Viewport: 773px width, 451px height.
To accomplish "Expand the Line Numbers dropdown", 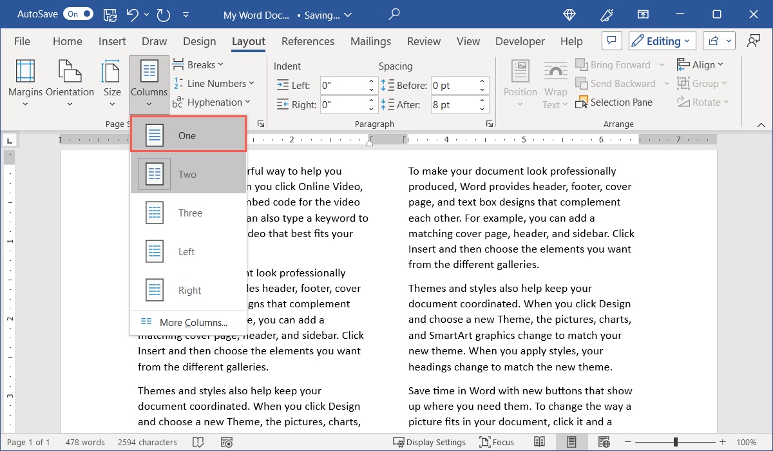I will pos(214,84).
